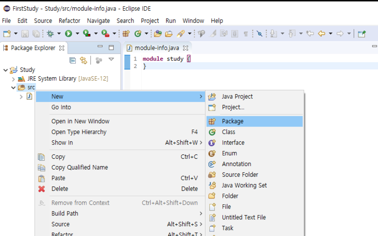
Task: Click Last Edit Location icon
Action: click(310, 34)
